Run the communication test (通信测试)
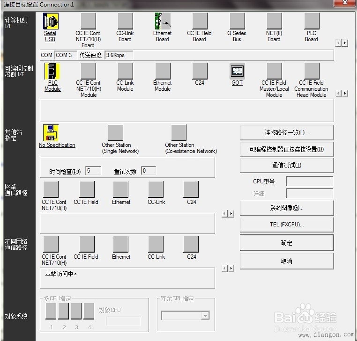The width and height of the screenshot is (357, 341). click(x=287, y=165)
